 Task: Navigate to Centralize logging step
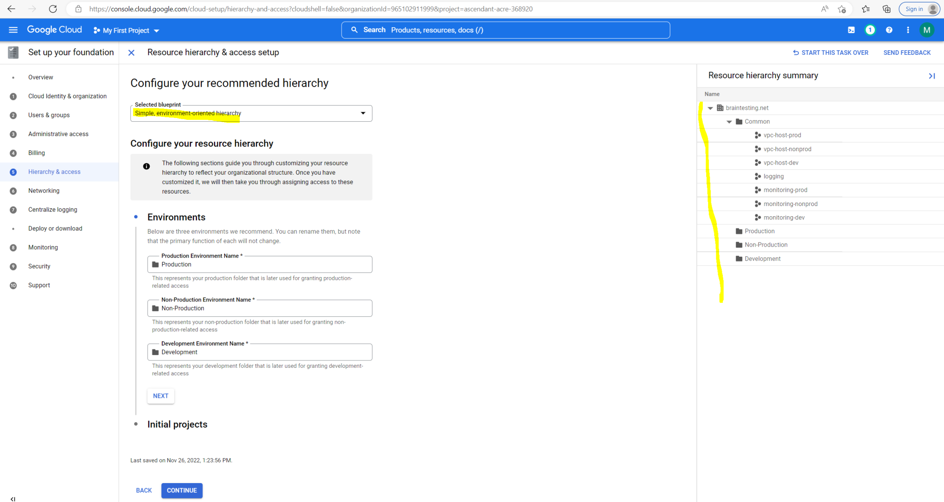coord(53,209)
